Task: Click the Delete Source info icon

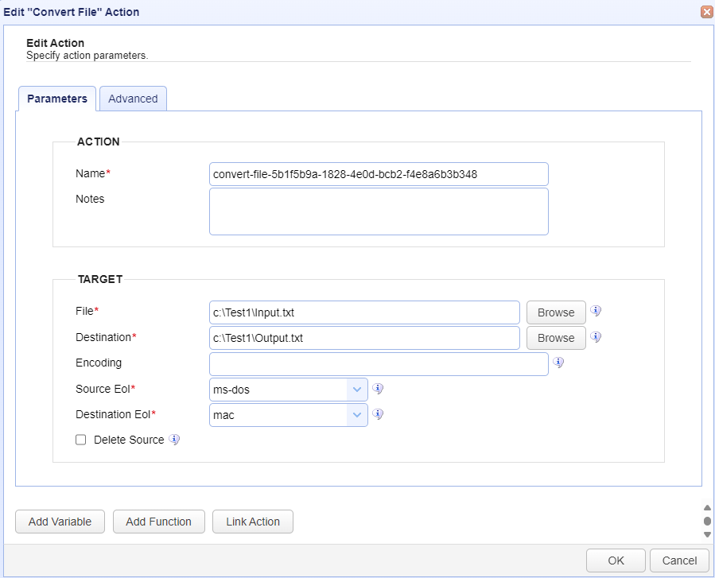Action: [x=175, y=440]
